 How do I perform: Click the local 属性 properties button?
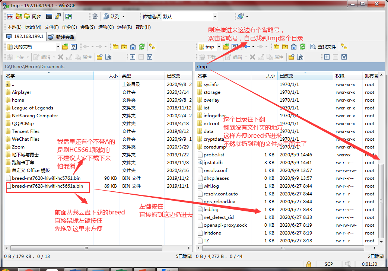[x=83, y=57]
